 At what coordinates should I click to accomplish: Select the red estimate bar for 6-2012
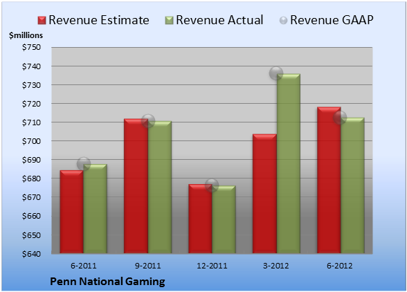[x=329, y=180]
